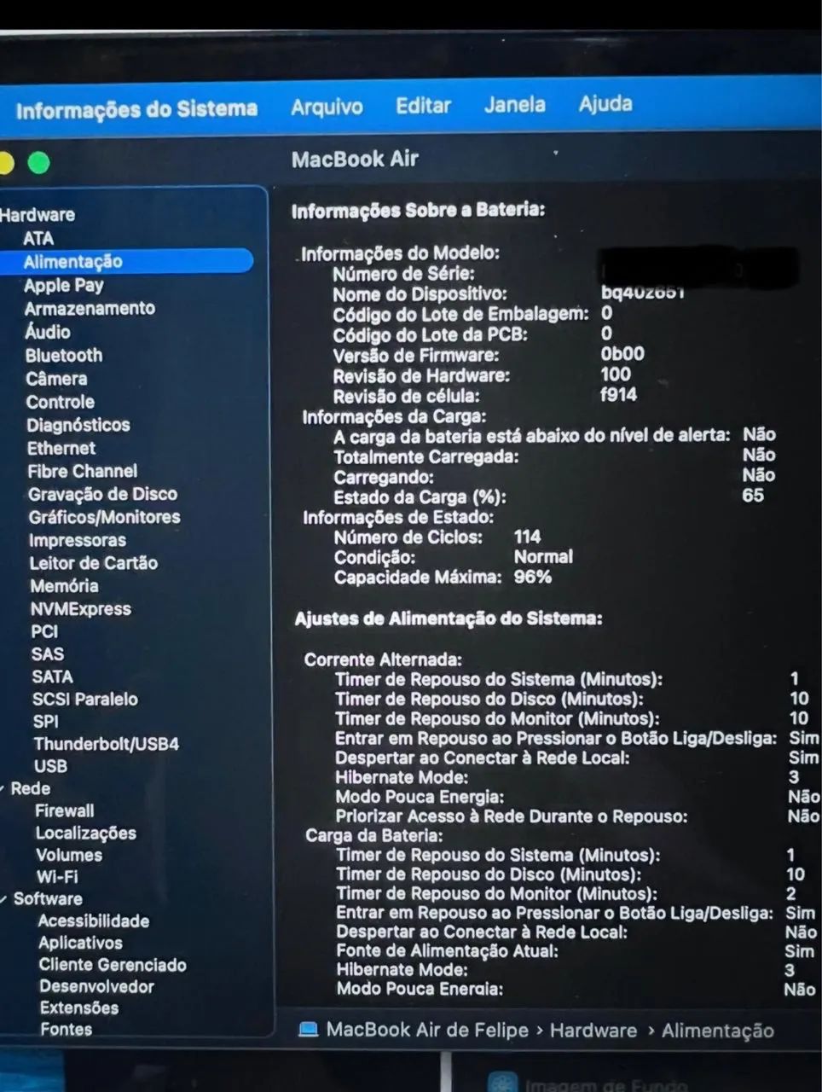Select Armazenamento in the sidebar
822x1092 pixels.
click(x=90, y=308)
